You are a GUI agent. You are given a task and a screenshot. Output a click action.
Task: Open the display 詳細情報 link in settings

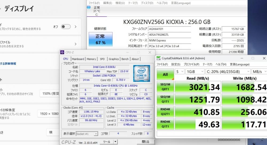click(8, 63)
